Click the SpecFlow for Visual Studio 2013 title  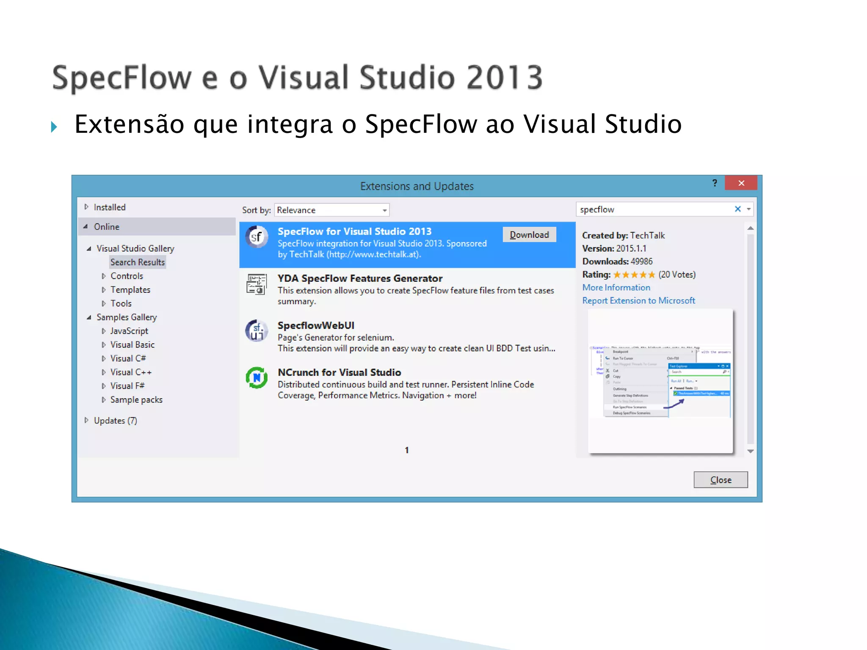pyautogui.click(x=354, y=231)
